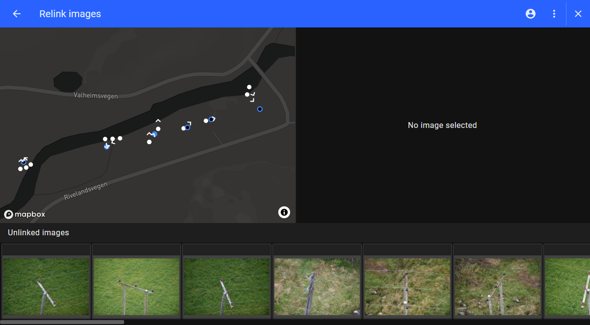Select fifth unlinked image thumbnail
This screenshot has height=325, width=590.
(x=407, y=286)
